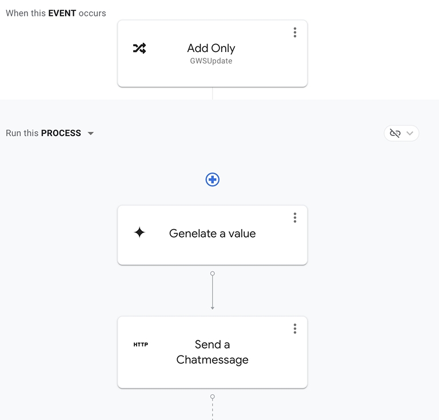This screenshot has height=420, width=439.
Task: Open the three-dot menu on Genelate a value
Action: coord(295,218)
